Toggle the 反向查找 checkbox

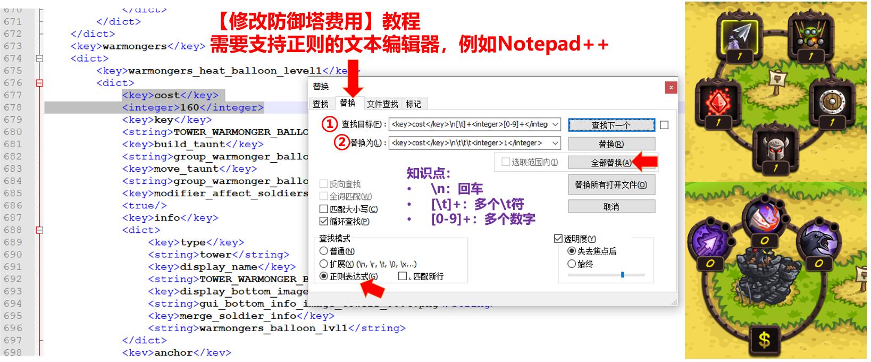(324, 184)
